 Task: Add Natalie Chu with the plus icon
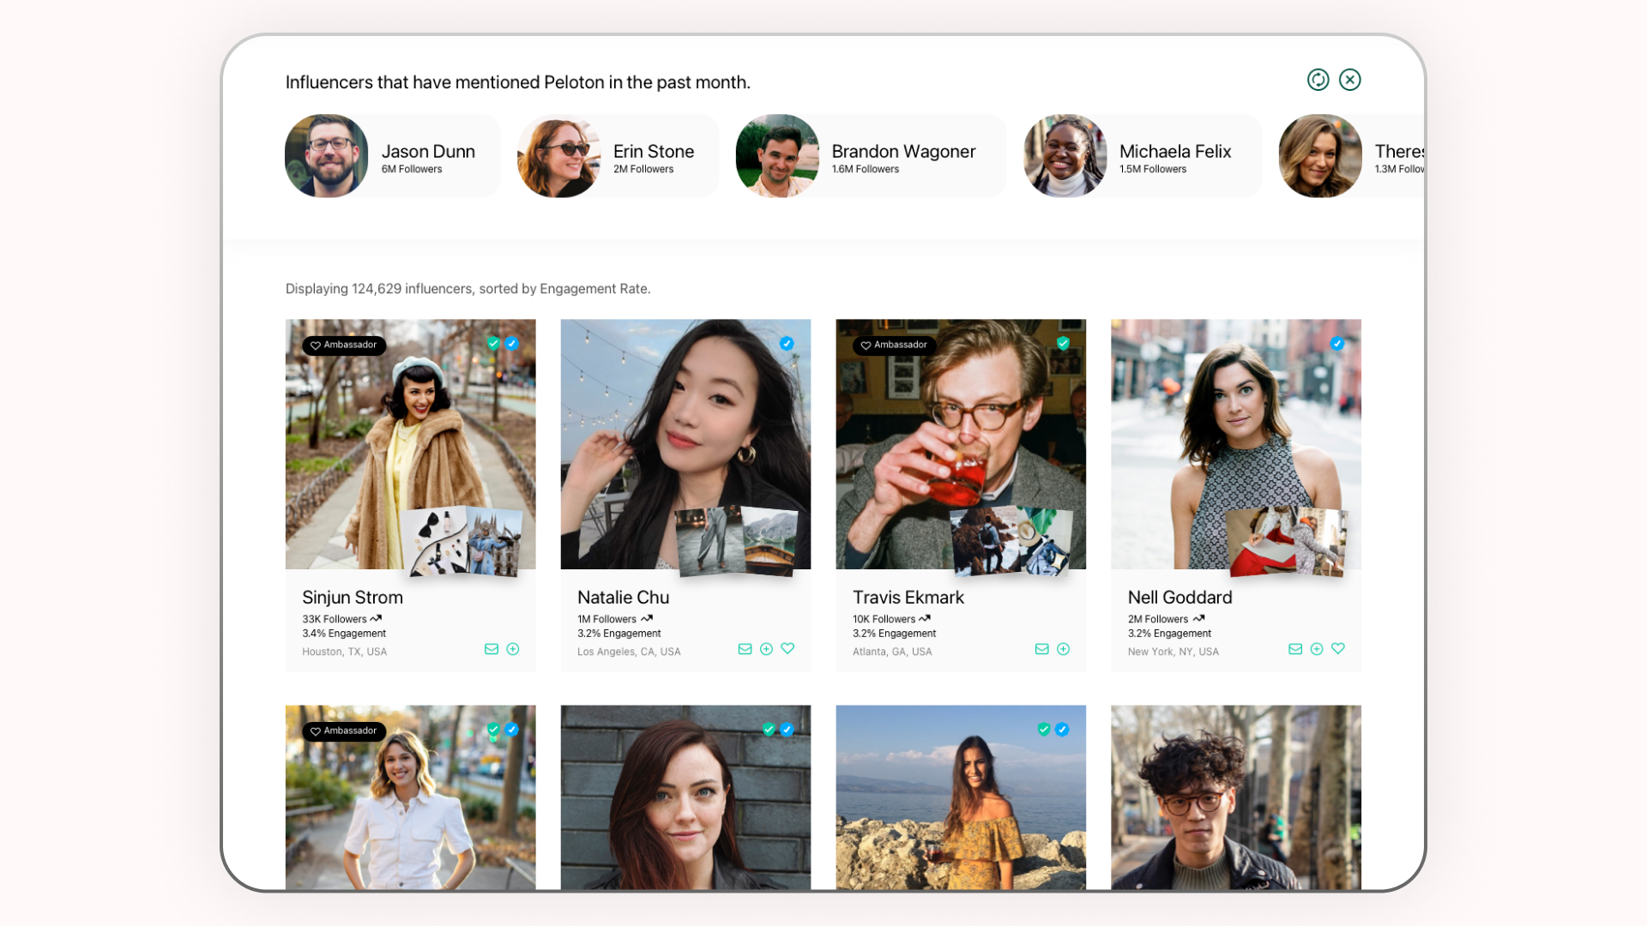(766, 649)
